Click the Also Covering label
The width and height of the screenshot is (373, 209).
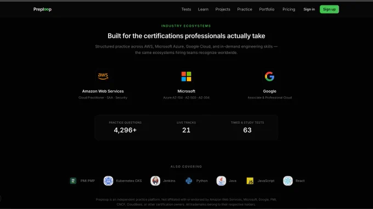click(x=187, y=166)
